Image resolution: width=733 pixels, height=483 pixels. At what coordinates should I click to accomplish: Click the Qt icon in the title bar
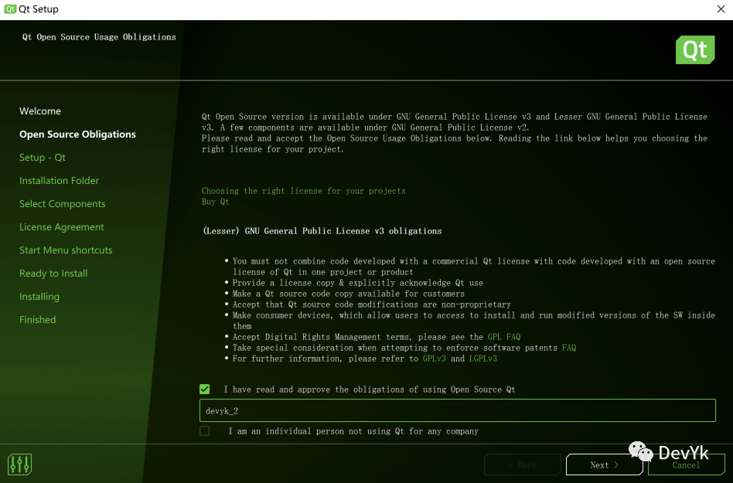tap(9, 9)
